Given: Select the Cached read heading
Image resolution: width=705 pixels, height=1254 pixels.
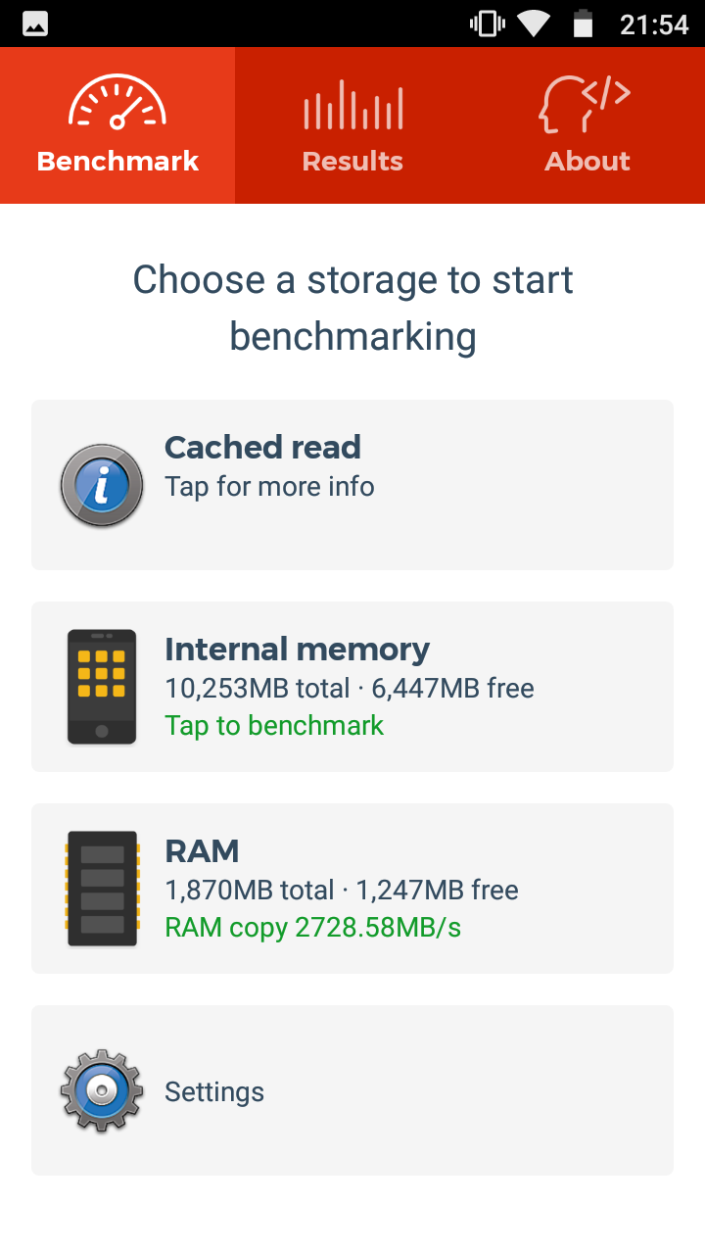Looking at the screenshot, I should point(262,447).
